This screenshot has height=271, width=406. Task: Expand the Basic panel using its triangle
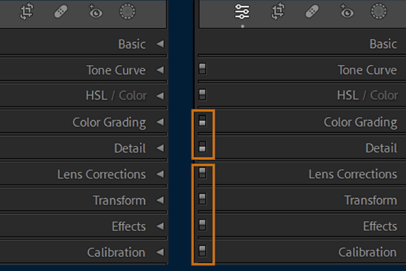[x=160, y=44]
